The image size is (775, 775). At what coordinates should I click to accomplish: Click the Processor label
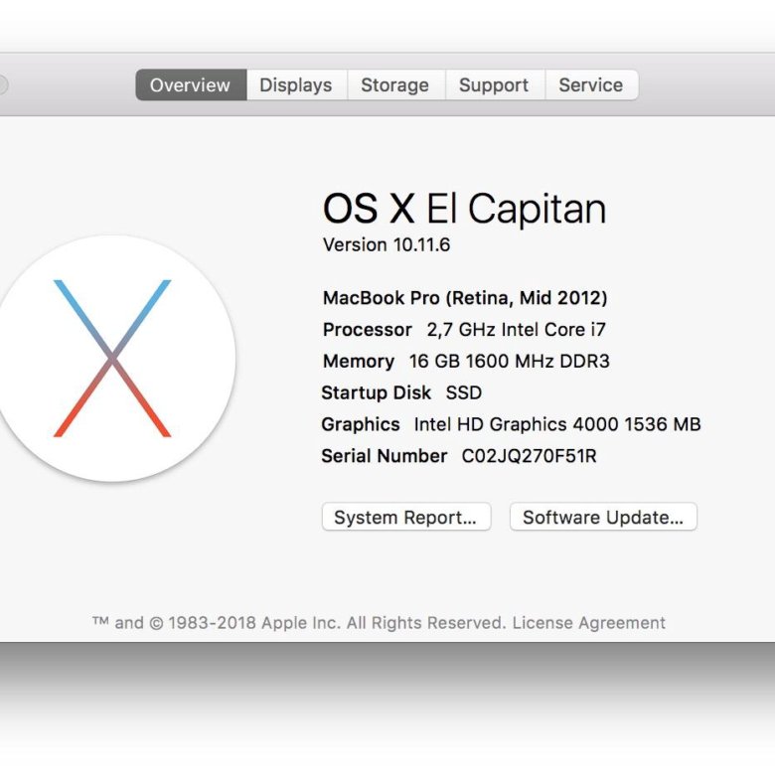[368, 330]
